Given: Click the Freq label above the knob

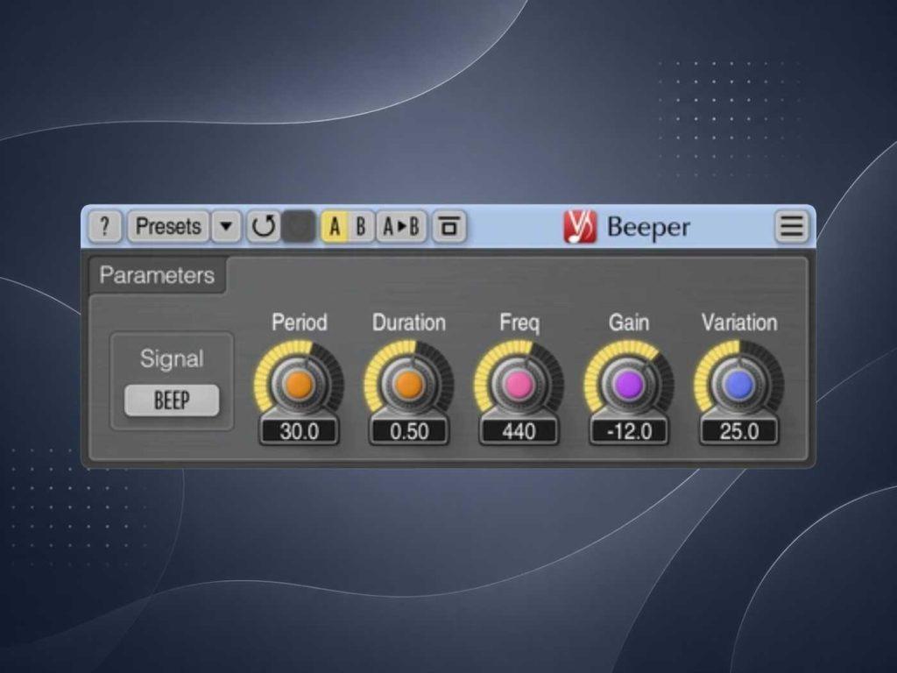Looking at the screenshot, I should pos(519,322).
